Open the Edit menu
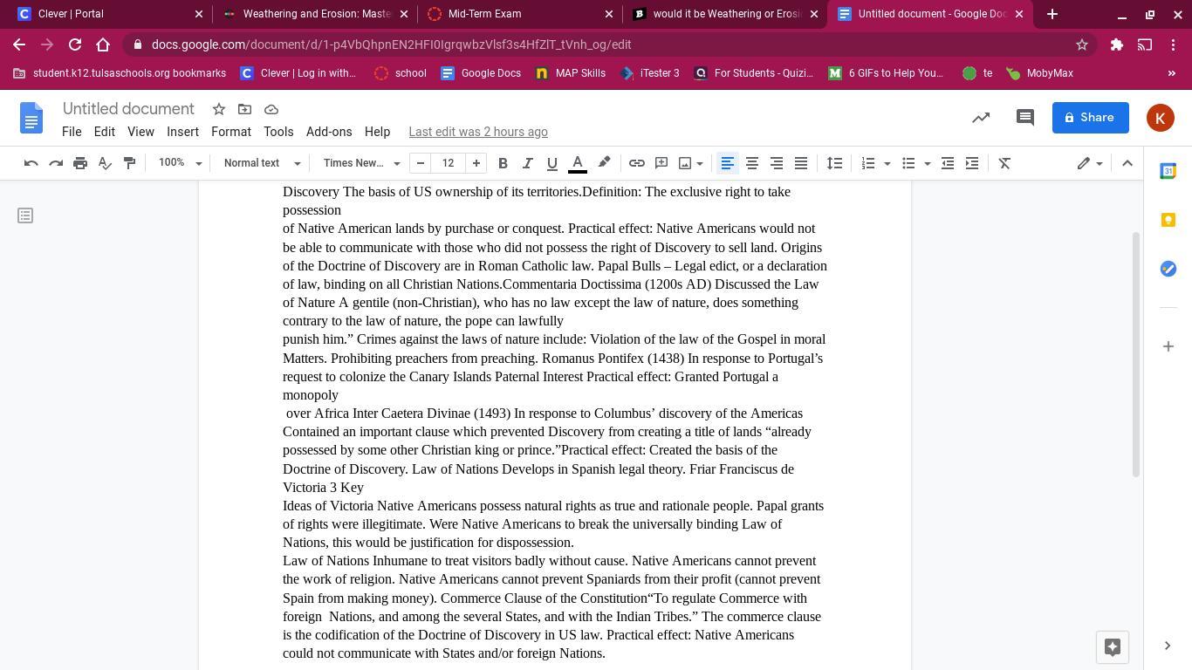The image size is (1192, 670). 105,132
